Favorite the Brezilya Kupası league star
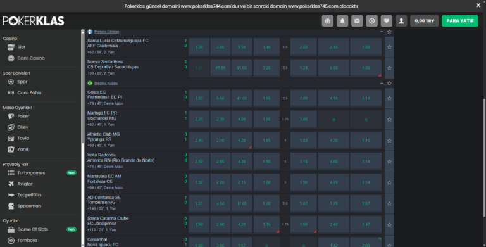The width and height of the screenshot is (486, 247). click(x=389, y=83)
